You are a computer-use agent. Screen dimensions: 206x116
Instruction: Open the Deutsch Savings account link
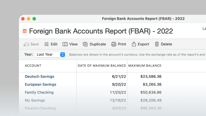coord(39,76)
